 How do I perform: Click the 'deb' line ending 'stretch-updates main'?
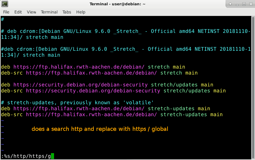click(106, 109)
